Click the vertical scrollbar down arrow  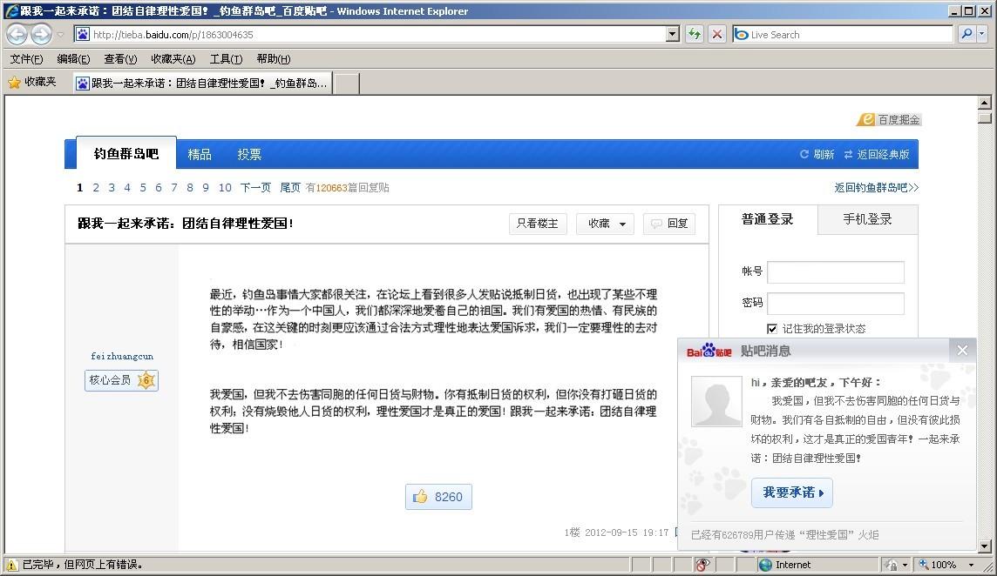pos(985,546)
